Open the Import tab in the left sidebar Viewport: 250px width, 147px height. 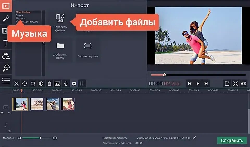pyautogui.click(x=6, y=6)
